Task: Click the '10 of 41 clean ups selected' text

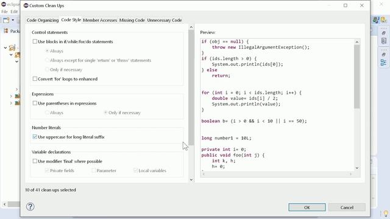Action: click(x=51, y=190)
